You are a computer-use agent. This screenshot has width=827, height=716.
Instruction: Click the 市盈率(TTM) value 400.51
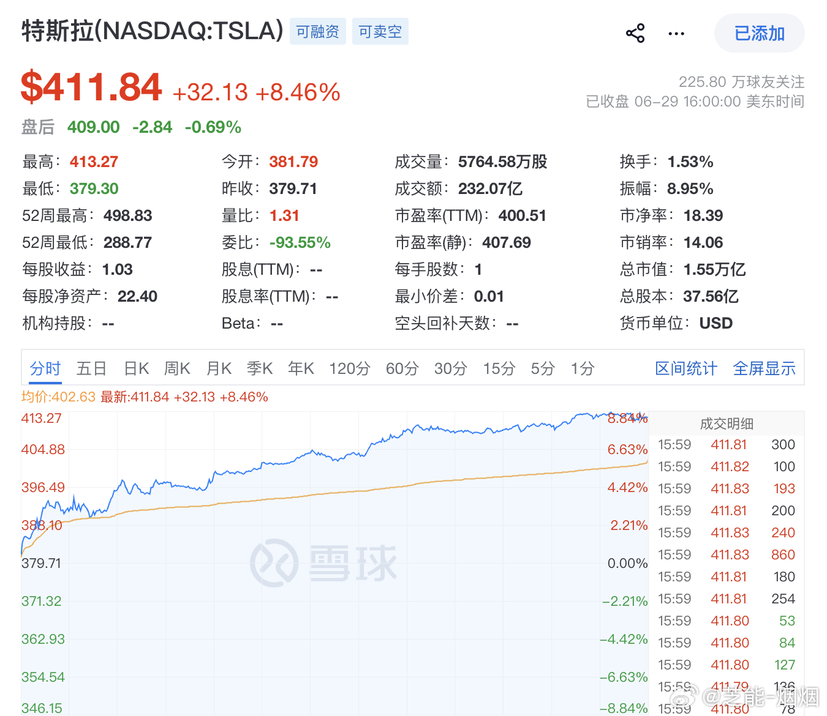pos(522,216)
